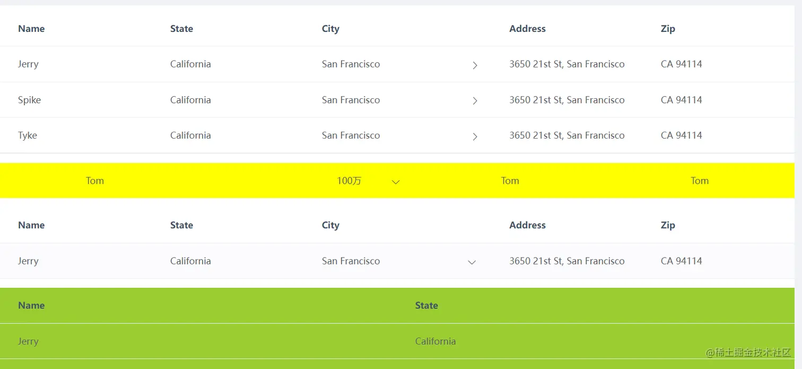Expand Spike's row with the chevron arrow
Viewport: 802px width, 369px height.
point(475,100)
